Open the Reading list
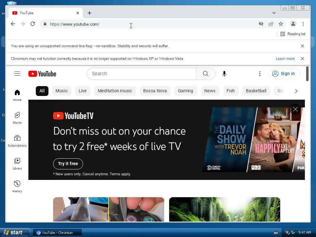316x237 pixels. coord(293,34)
